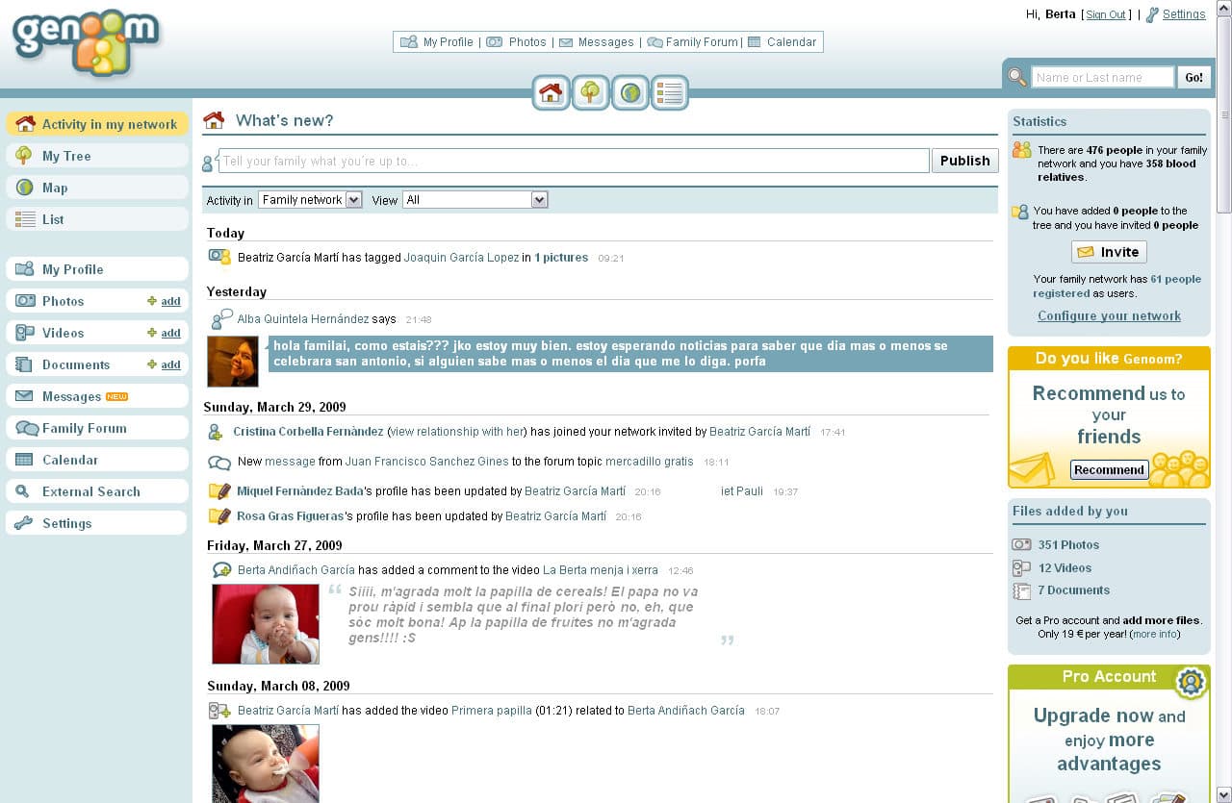Switch to list view icon button
The image size is (1232, 803).
[x=669, y=92]
